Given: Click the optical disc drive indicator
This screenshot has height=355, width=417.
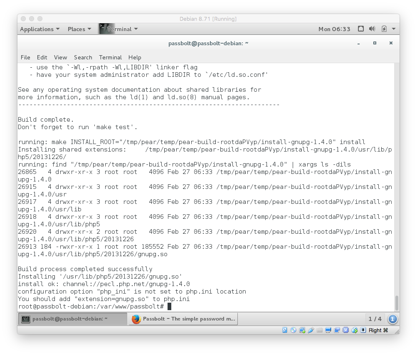Looking at the screenshot, I should tap(294, 330).
